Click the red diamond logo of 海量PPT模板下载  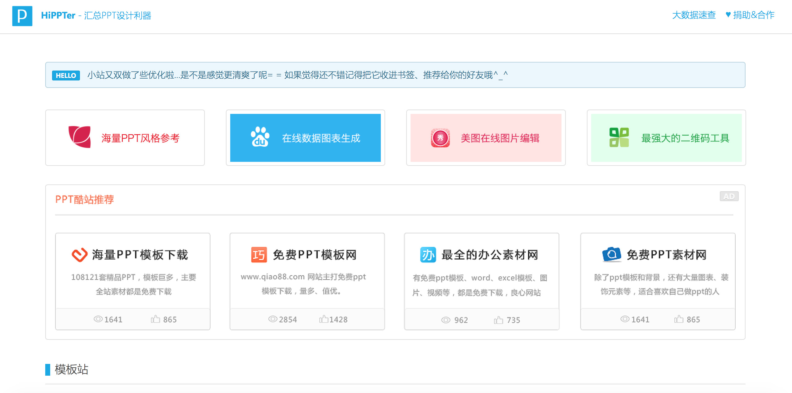tap(80, 255)
